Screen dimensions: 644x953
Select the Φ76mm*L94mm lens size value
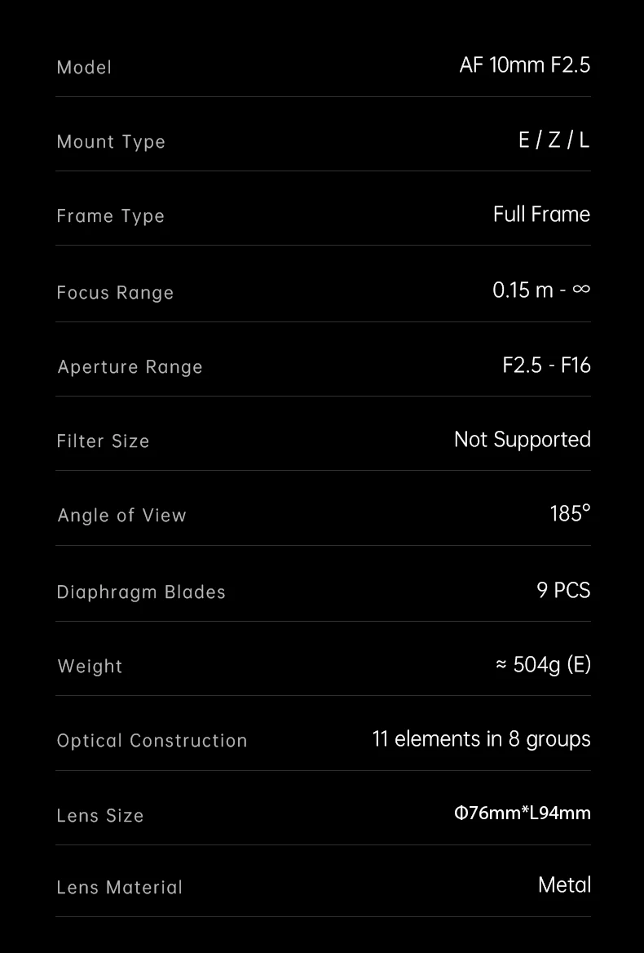[522, 813]
